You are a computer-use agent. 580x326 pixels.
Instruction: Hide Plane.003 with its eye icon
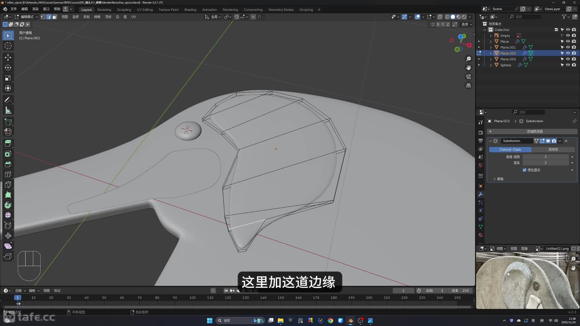tap(568, 59)
